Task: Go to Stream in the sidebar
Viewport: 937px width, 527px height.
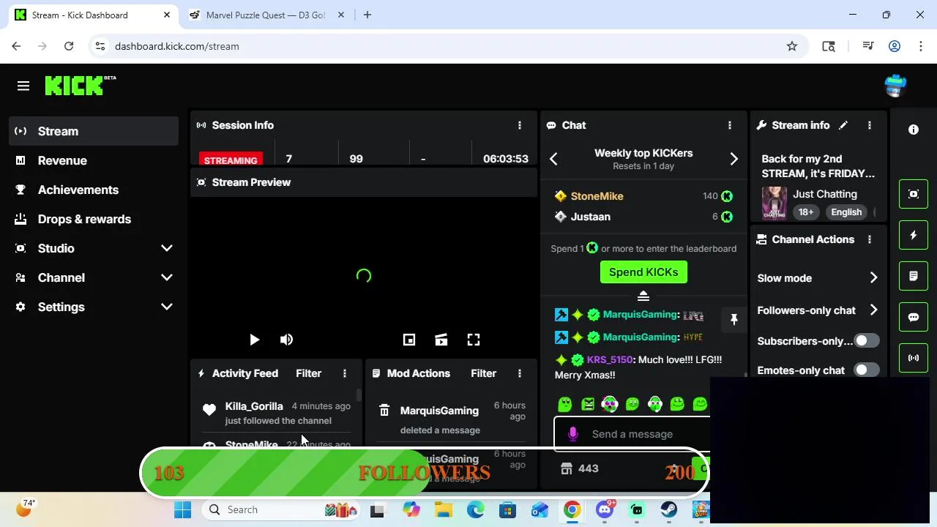Action: click(94, 131)
